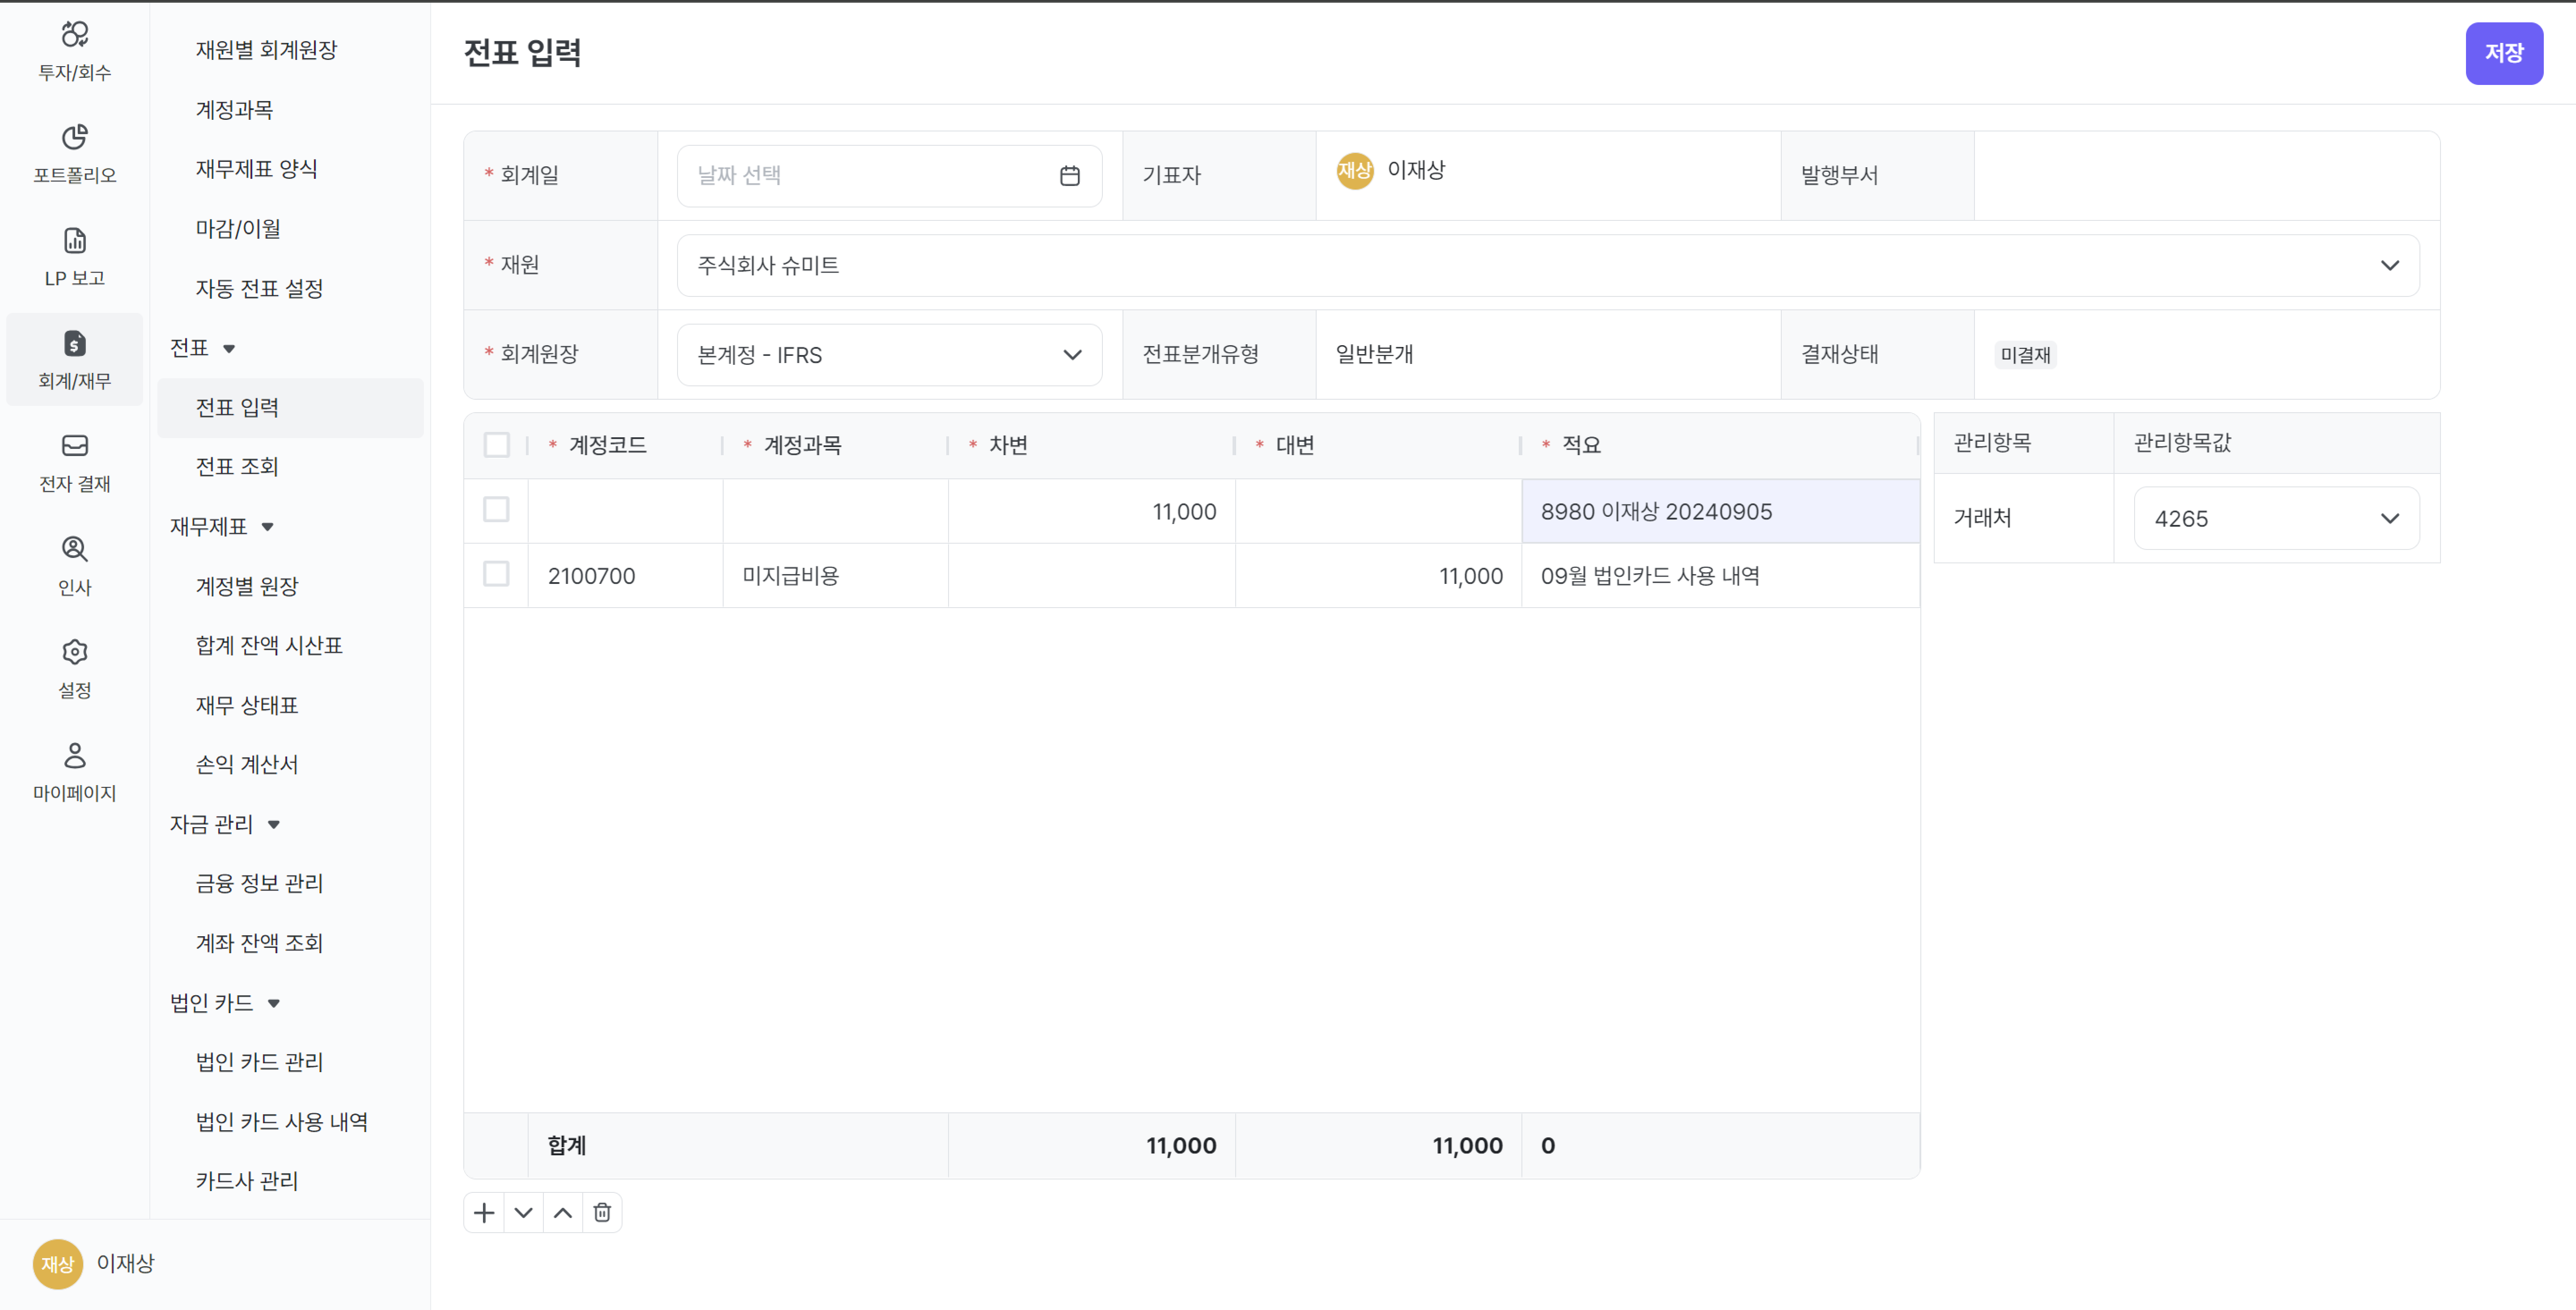Click the 이재상 avatar at bottom left
The height and width of the screenshot is (1310, 2576).
pyautogui.click(x=58, y=1264)
